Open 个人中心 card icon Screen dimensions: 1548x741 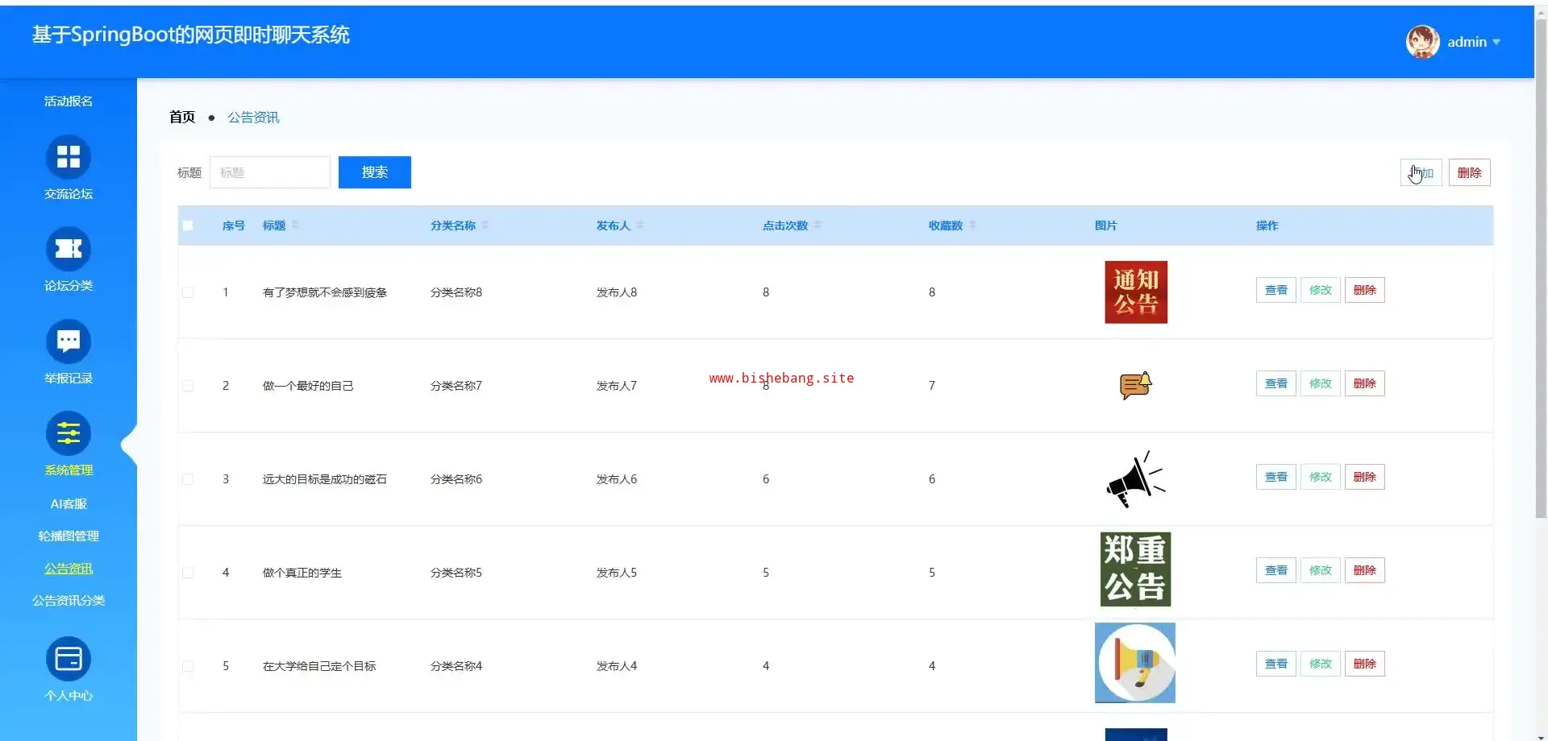pyautogui.click(x=69, y=659)
